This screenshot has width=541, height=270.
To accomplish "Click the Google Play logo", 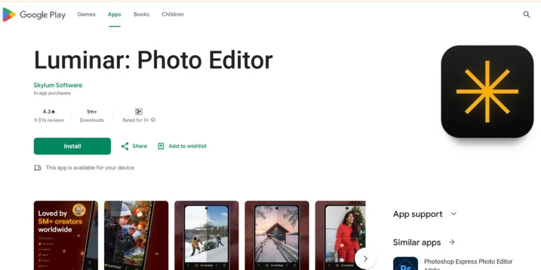I will 34,14.
